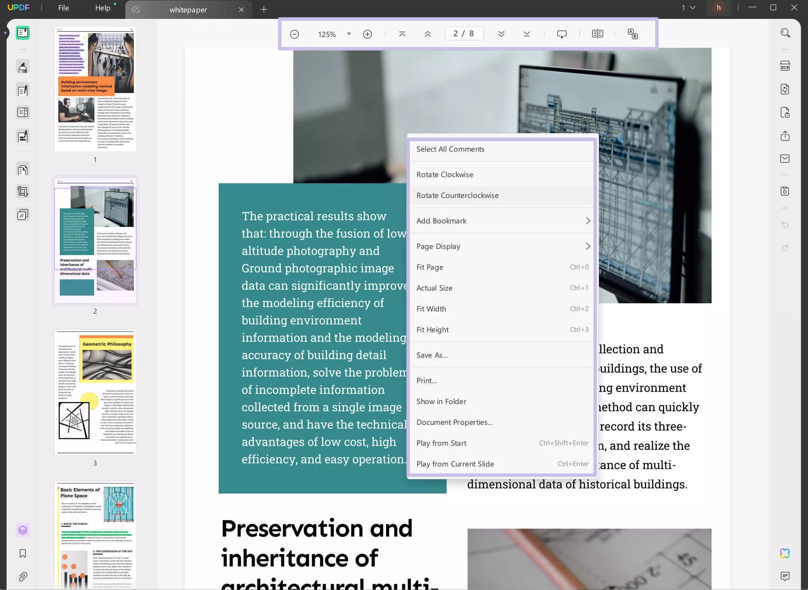Choose Rotate Clockwise
Image resolution: width=808 pixels, height=590 pixels.
502,174
